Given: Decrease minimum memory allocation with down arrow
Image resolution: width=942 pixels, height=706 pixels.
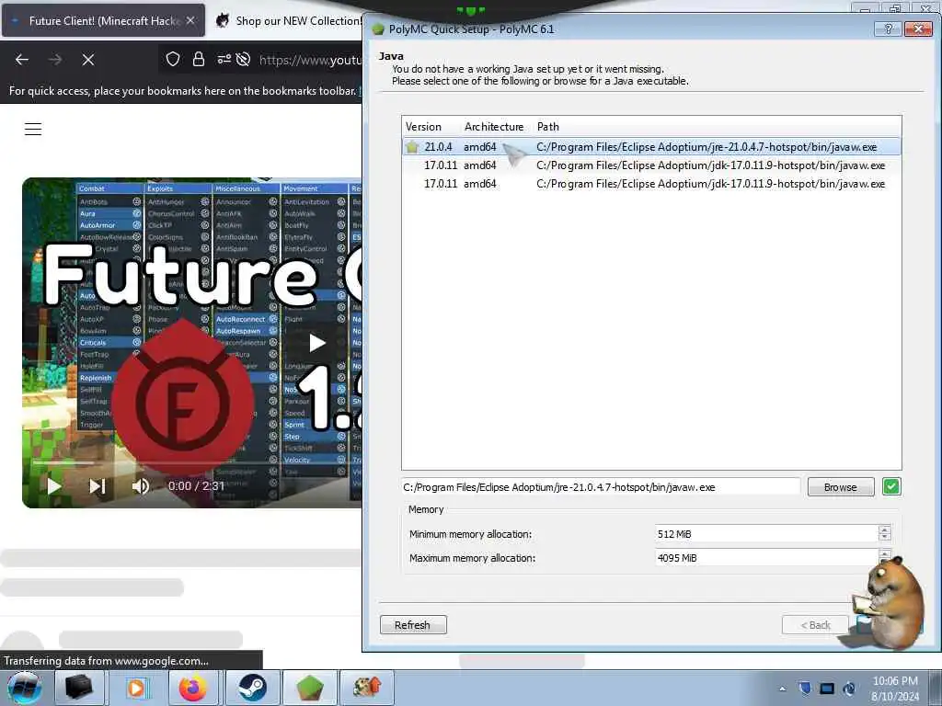Looking at the screenshot, I should point(884,537).
